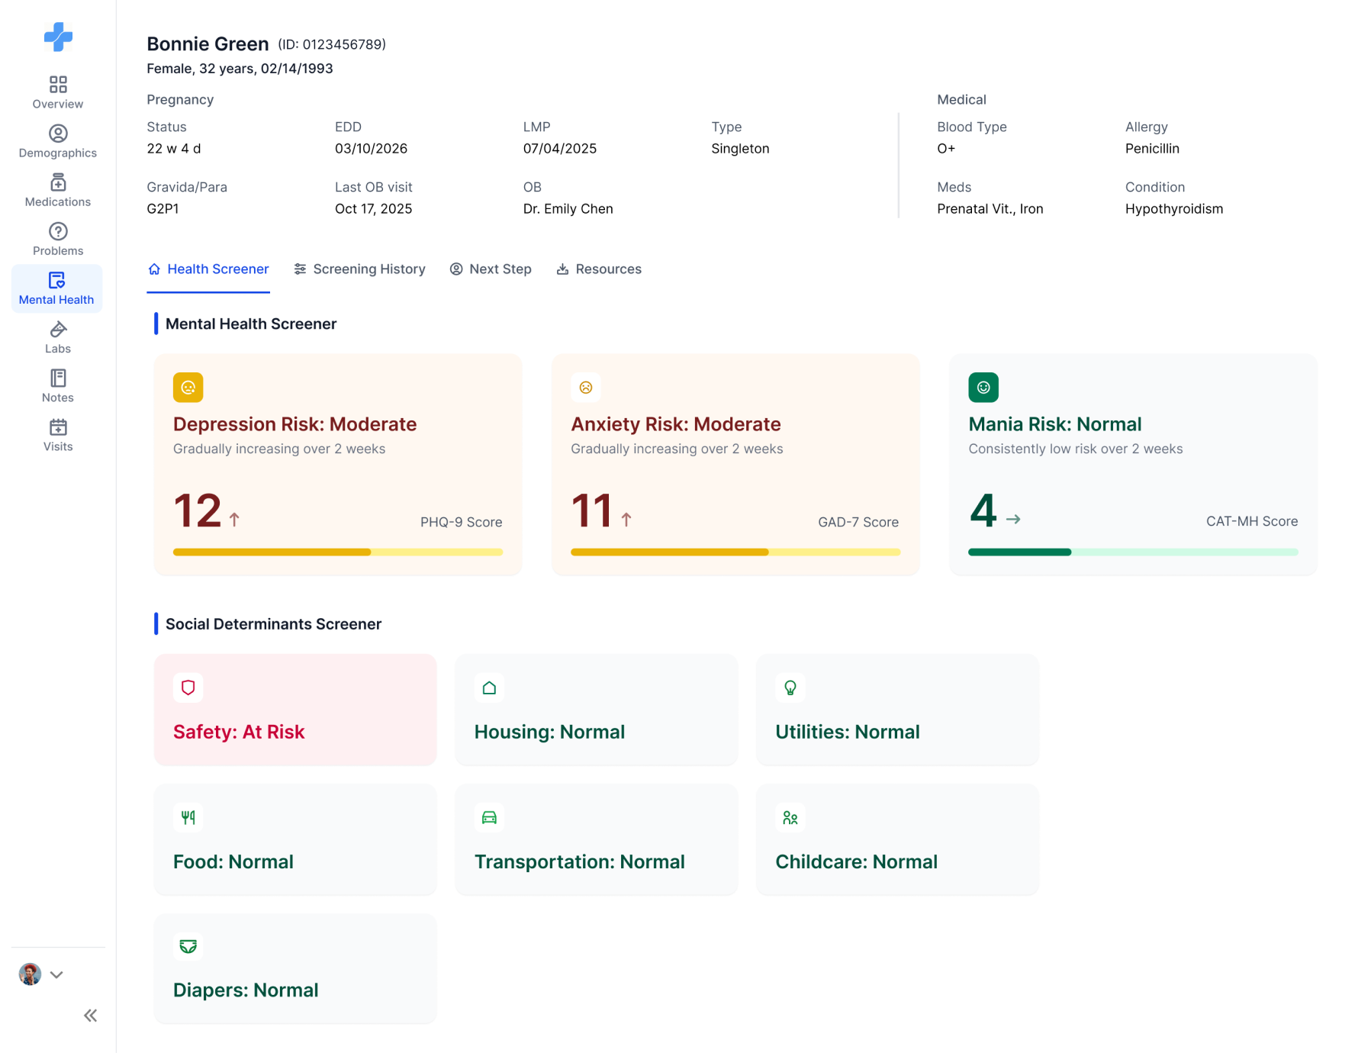The image size is (1355, 1053).
Task: Open the Next Step tab
Action: pos(491,269)
